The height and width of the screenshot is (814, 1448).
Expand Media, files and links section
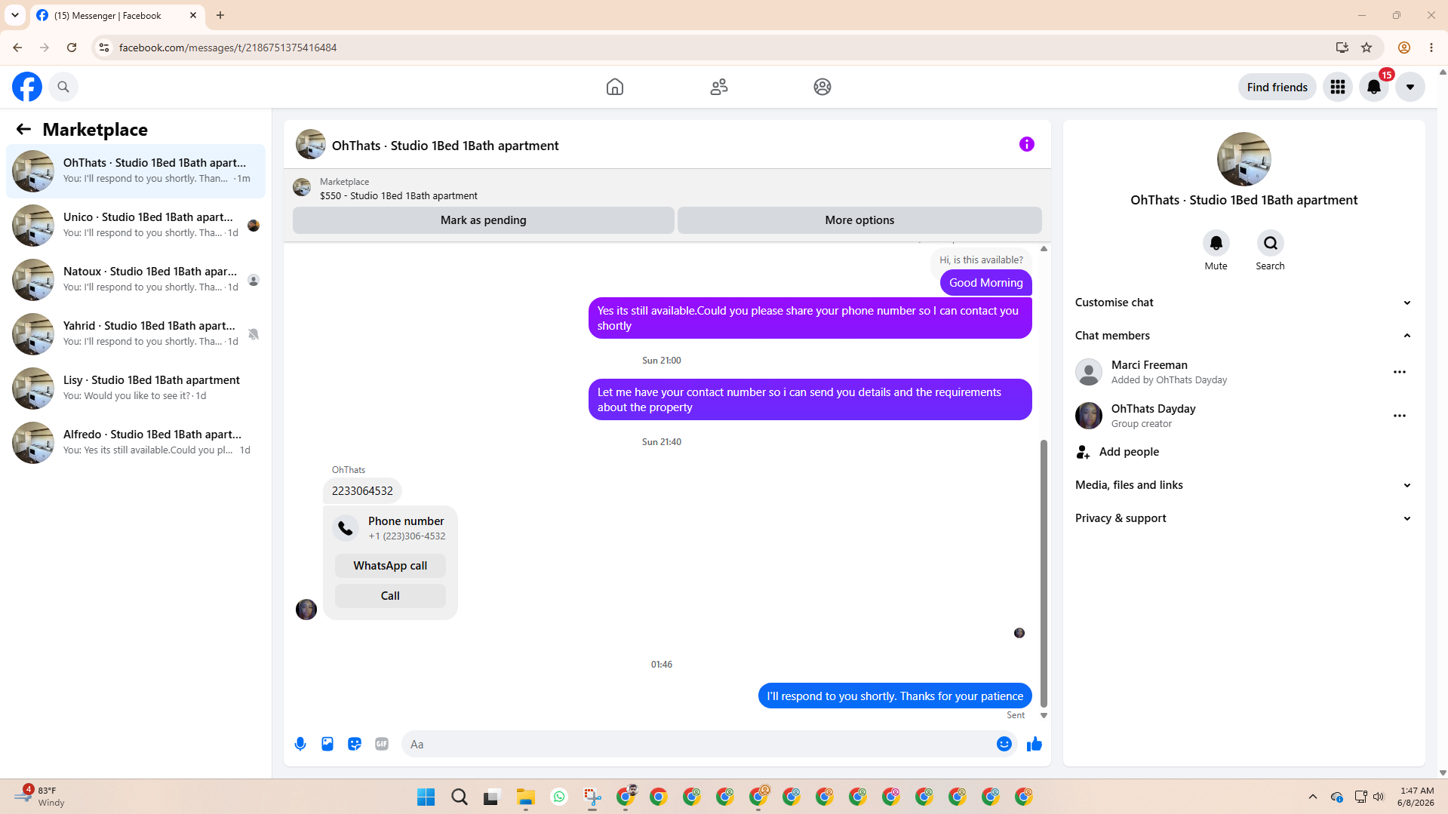pos(1244,485)
